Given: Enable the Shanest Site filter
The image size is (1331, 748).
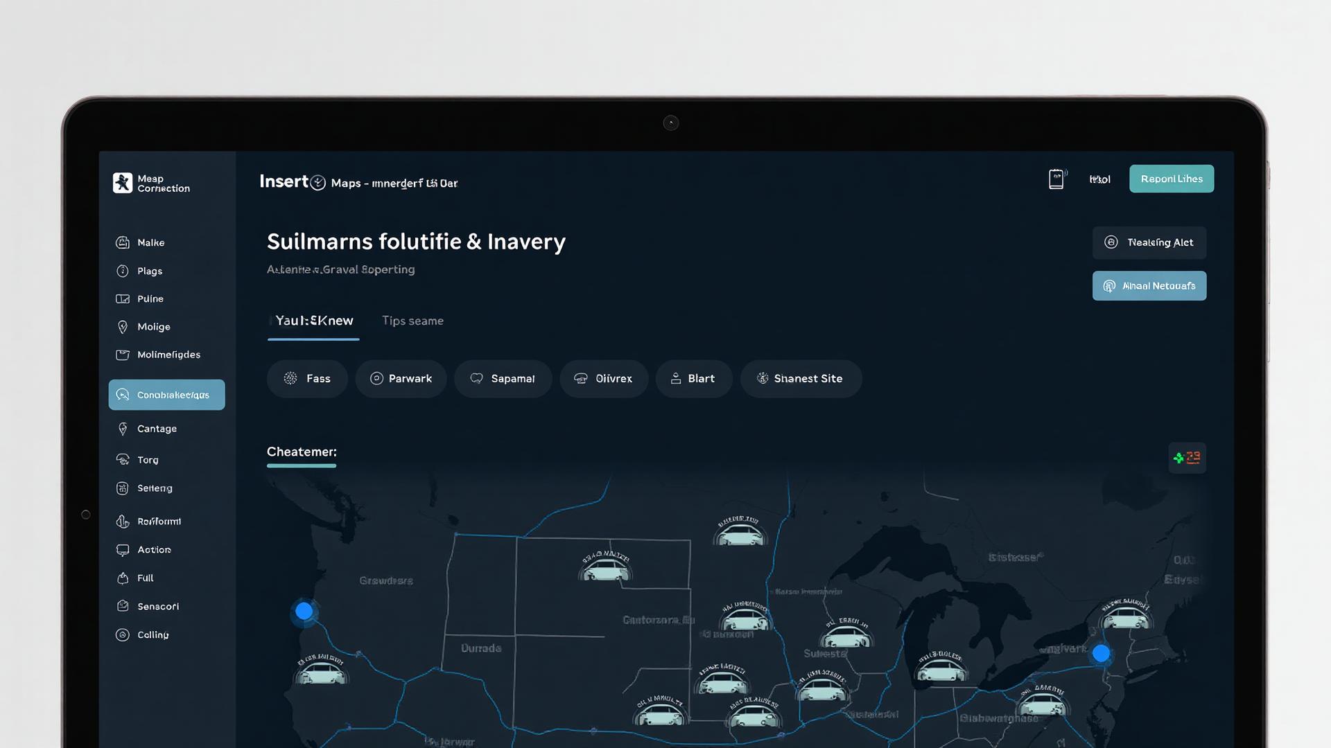Looking at the screenshot, I should pos(800,379).
